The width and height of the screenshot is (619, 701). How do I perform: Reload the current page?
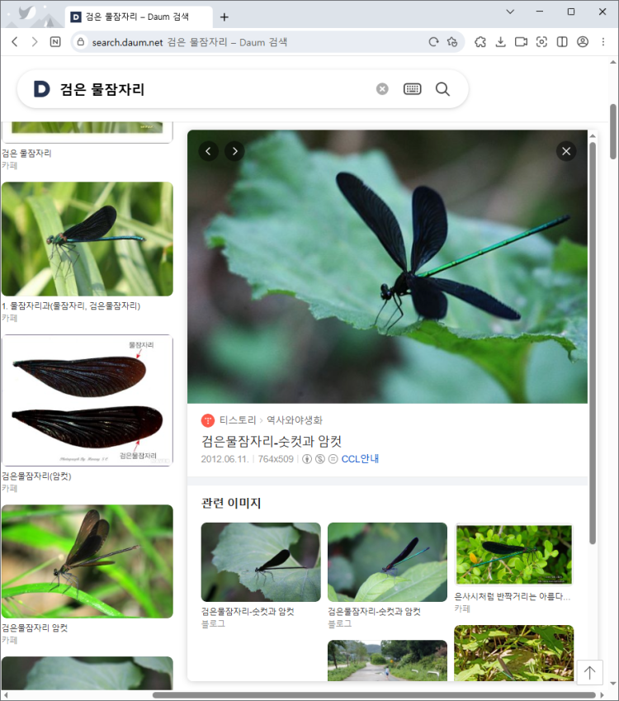tap(433, 42)
